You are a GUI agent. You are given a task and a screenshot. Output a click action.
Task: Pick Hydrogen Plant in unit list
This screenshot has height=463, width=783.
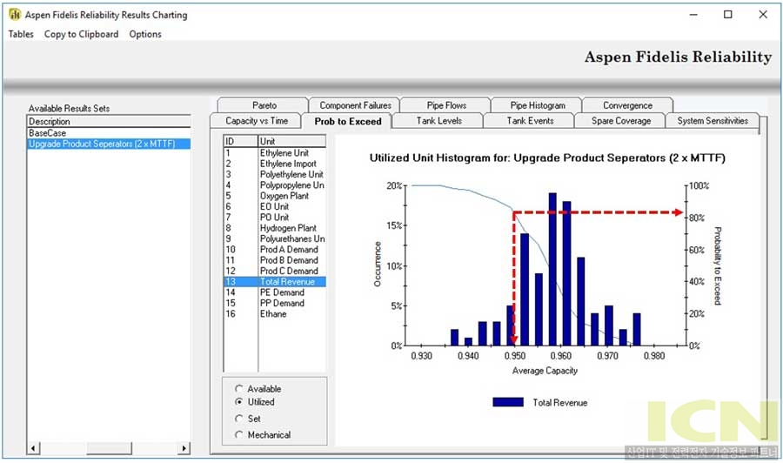(287, 228)
